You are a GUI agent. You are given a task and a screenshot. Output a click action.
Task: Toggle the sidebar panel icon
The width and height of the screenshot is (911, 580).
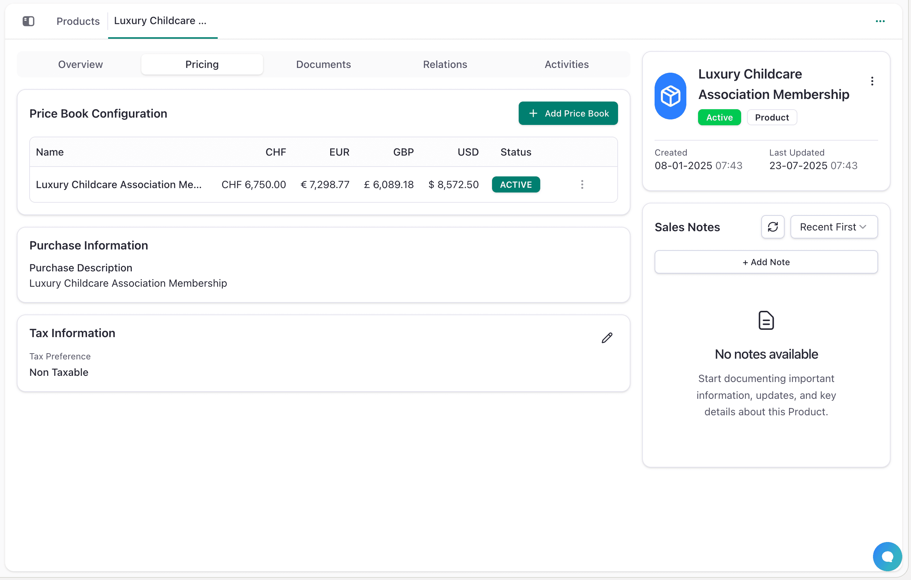28,21
